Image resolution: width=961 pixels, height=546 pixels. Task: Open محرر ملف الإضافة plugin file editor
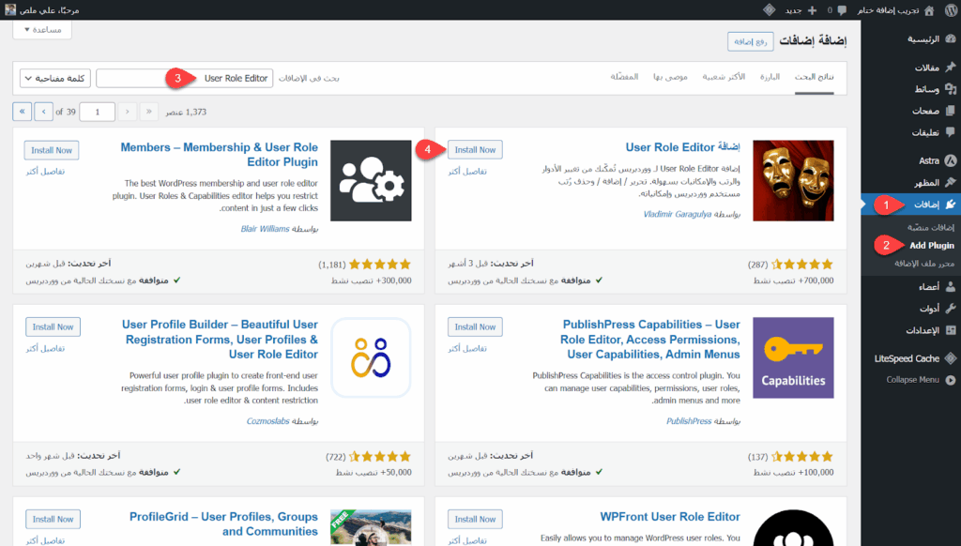924,264
